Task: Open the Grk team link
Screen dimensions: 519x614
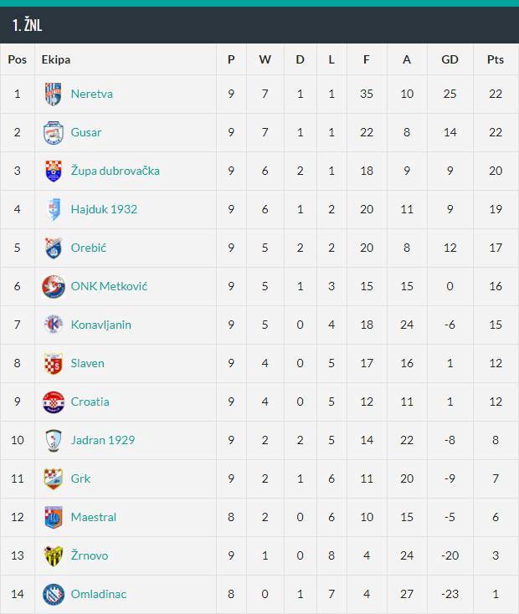Action: (x=80, y=478)
